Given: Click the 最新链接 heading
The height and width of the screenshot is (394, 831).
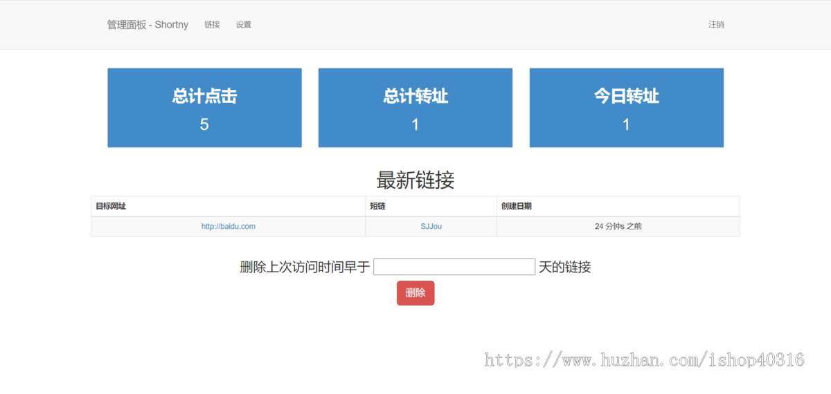Looking at the screenshot, I should click(x=415, y=180).
